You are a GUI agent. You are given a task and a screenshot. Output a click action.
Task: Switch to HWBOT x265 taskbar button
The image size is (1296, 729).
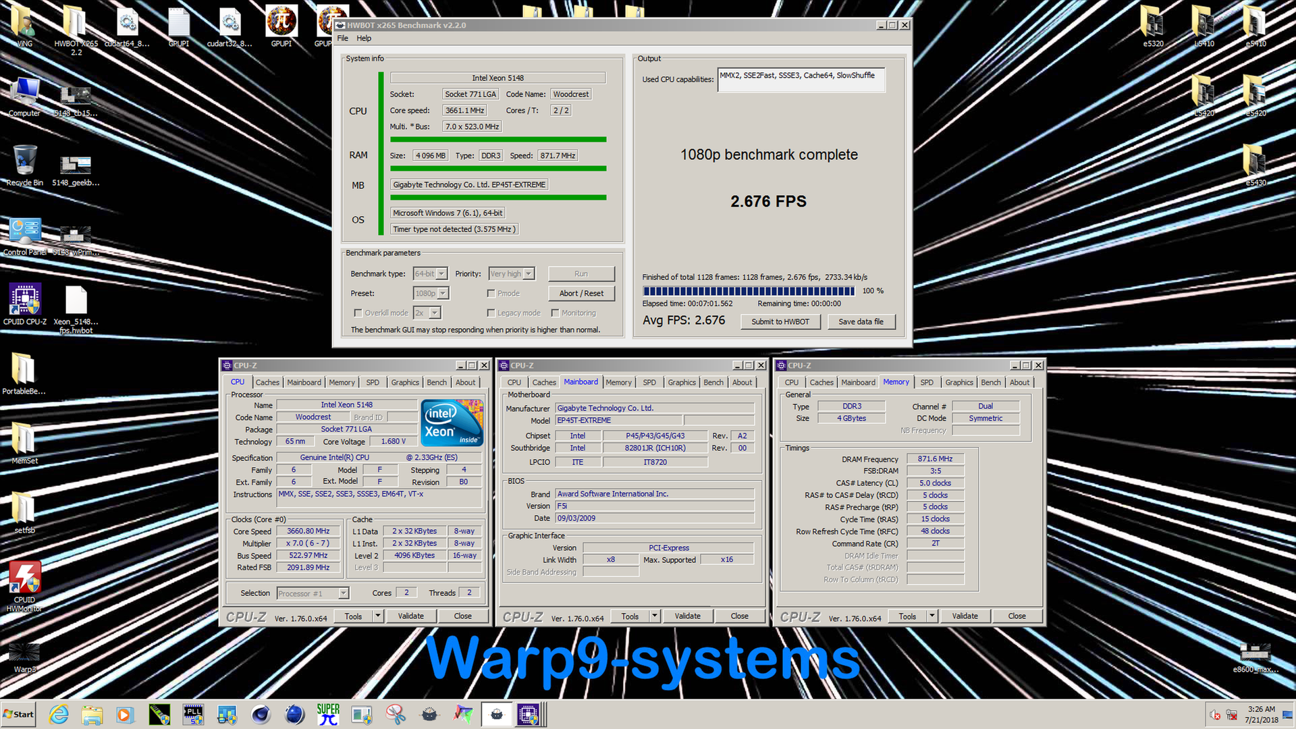[497, 714]
